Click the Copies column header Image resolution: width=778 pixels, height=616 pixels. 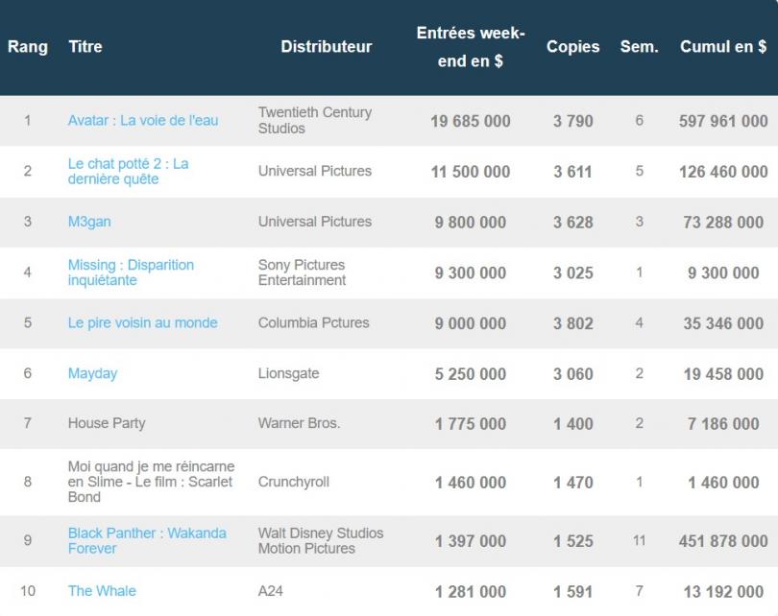[572, 47]
